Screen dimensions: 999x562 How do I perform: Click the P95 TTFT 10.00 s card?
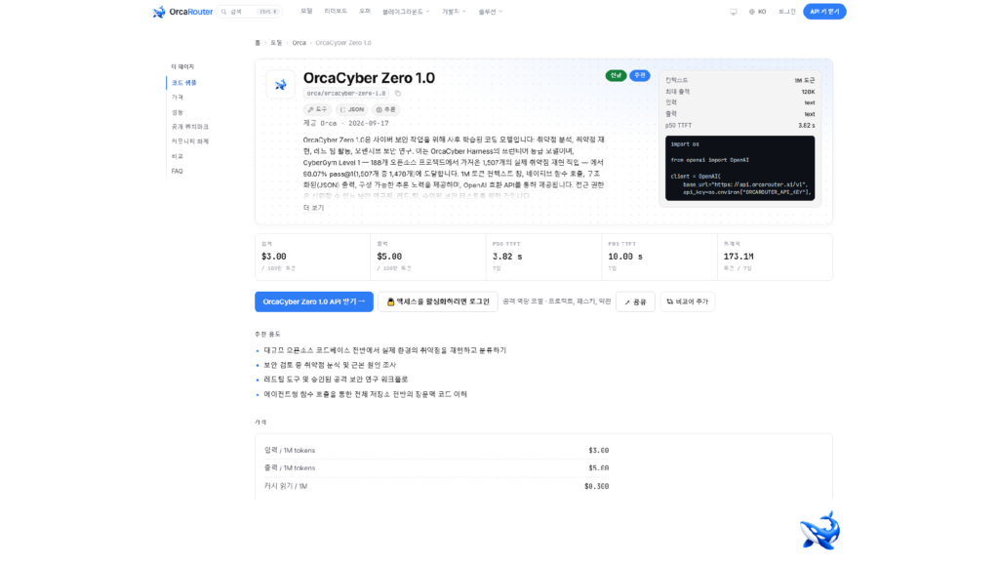[659, 257]
